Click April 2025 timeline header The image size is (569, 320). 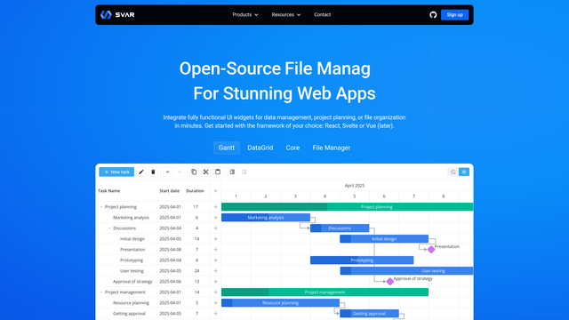point(355,186)
